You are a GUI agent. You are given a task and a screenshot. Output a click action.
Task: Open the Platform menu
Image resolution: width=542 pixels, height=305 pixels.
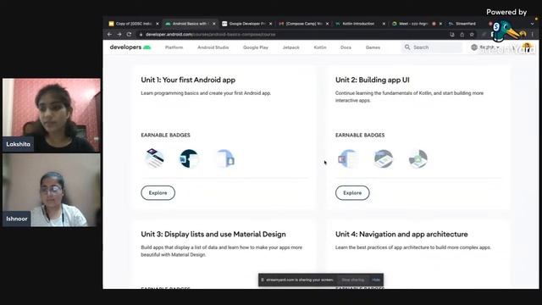pyautogui.click(x=174, y=47)
